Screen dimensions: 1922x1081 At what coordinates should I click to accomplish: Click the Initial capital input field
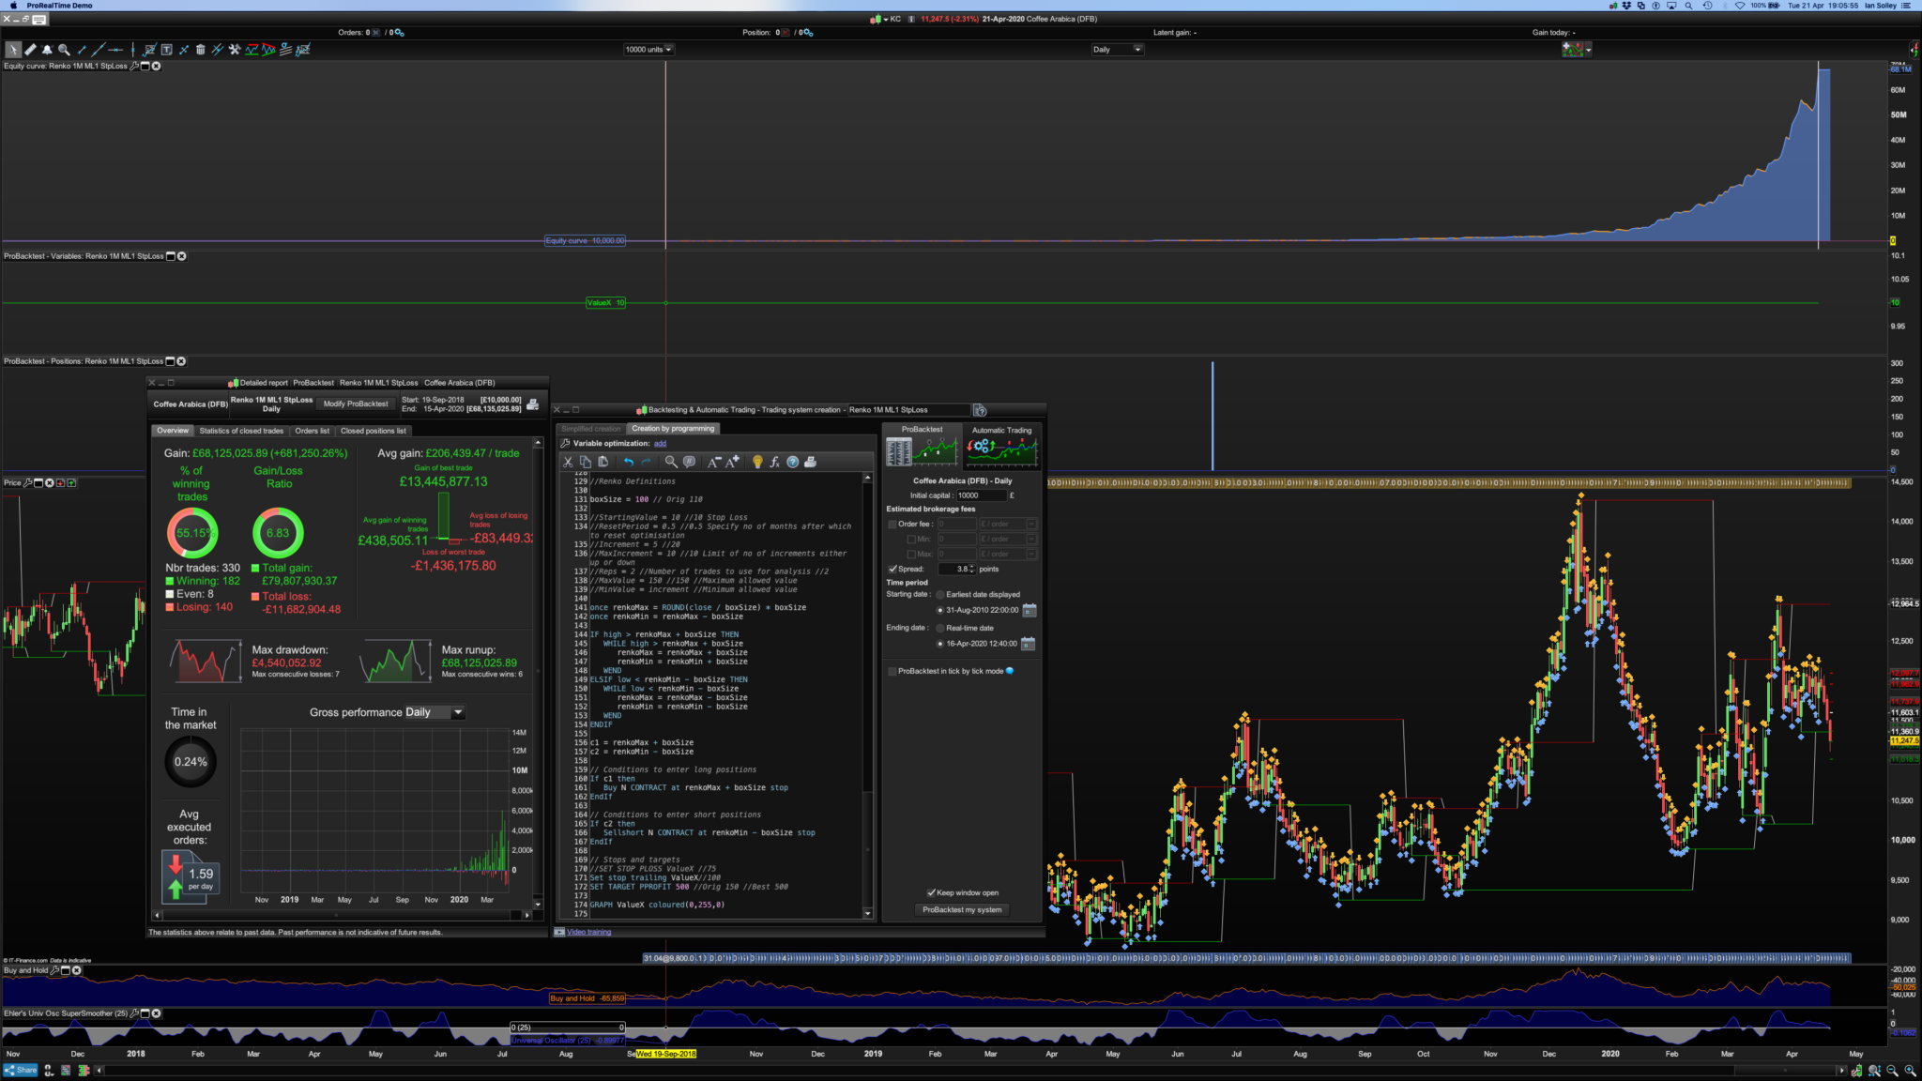point(980,495)
